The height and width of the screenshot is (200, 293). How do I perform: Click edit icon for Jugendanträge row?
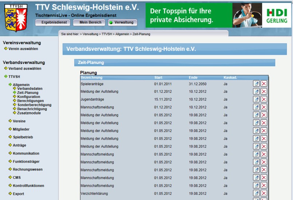[256, 99]
